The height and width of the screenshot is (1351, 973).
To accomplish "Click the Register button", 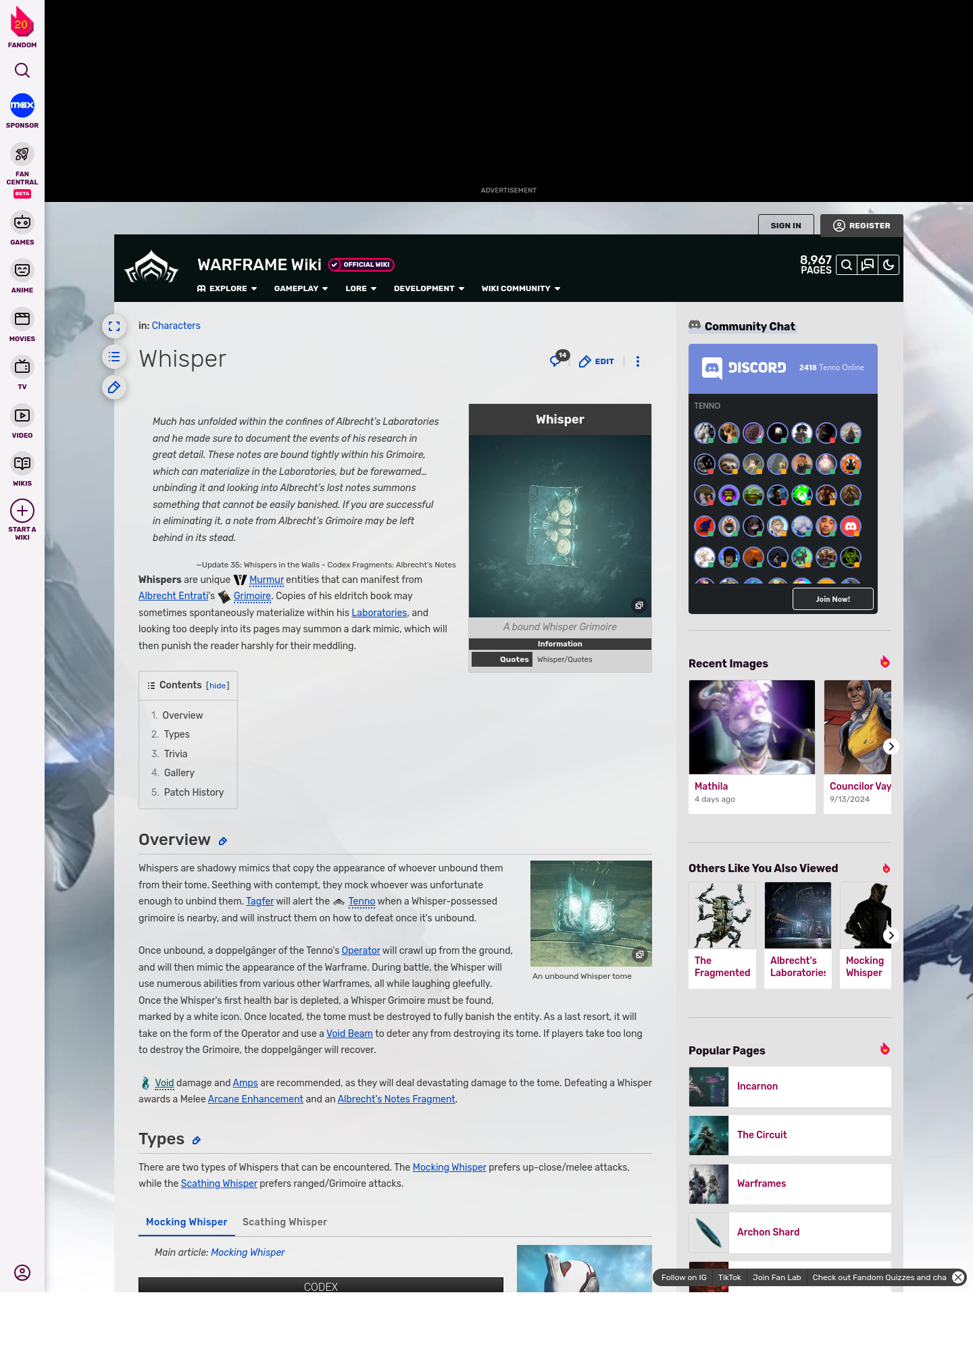I will tap(862, 226).
